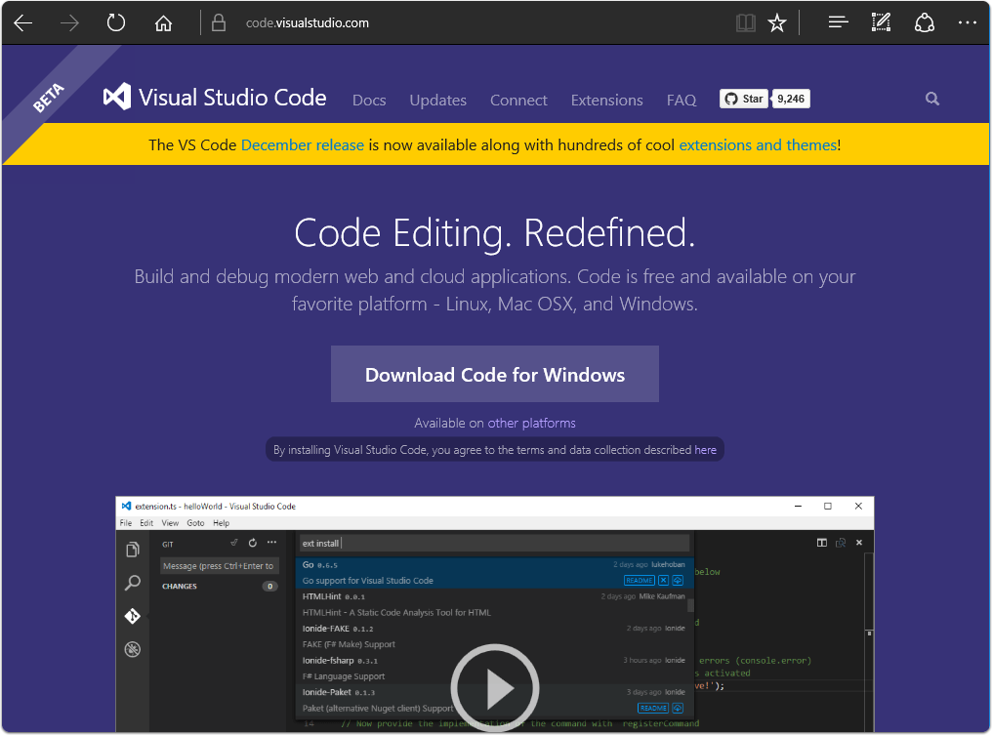The image size is (992, 735).
Task: Open the File menu in the VS Code window
Action: point(126,522)
